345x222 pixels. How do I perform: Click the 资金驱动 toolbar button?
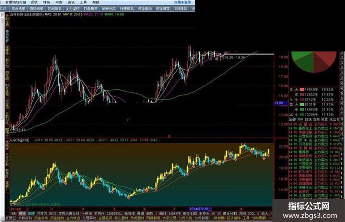(145, 9)
